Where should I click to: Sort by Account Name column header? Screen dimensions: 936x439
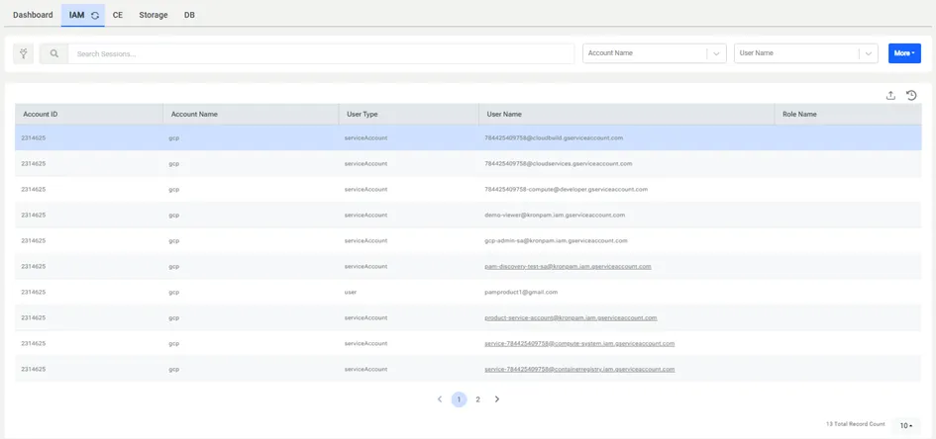coord(251,114)
